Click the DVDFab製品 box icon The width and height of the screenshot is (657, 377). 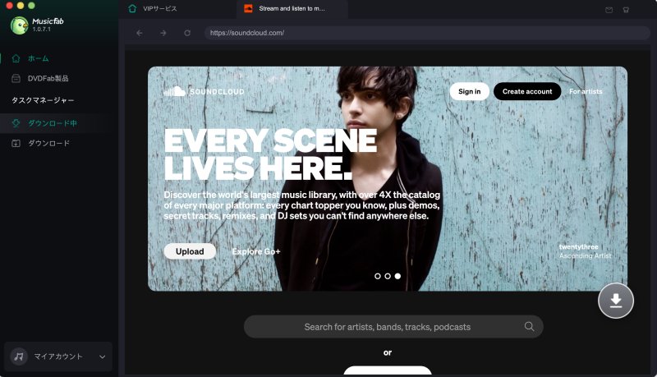(x=16, y=78)
